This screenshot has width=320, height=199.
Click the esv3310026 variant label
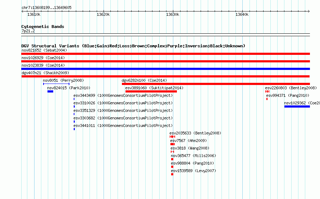pos(123,103)
